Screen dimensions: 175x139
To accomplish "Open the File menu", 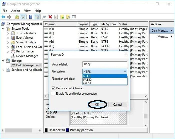I will tap(5, 11).
